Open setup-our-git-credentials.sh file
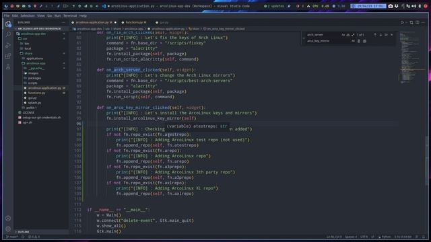The width and height of the screenshot is (431, 242). point(42,118)
